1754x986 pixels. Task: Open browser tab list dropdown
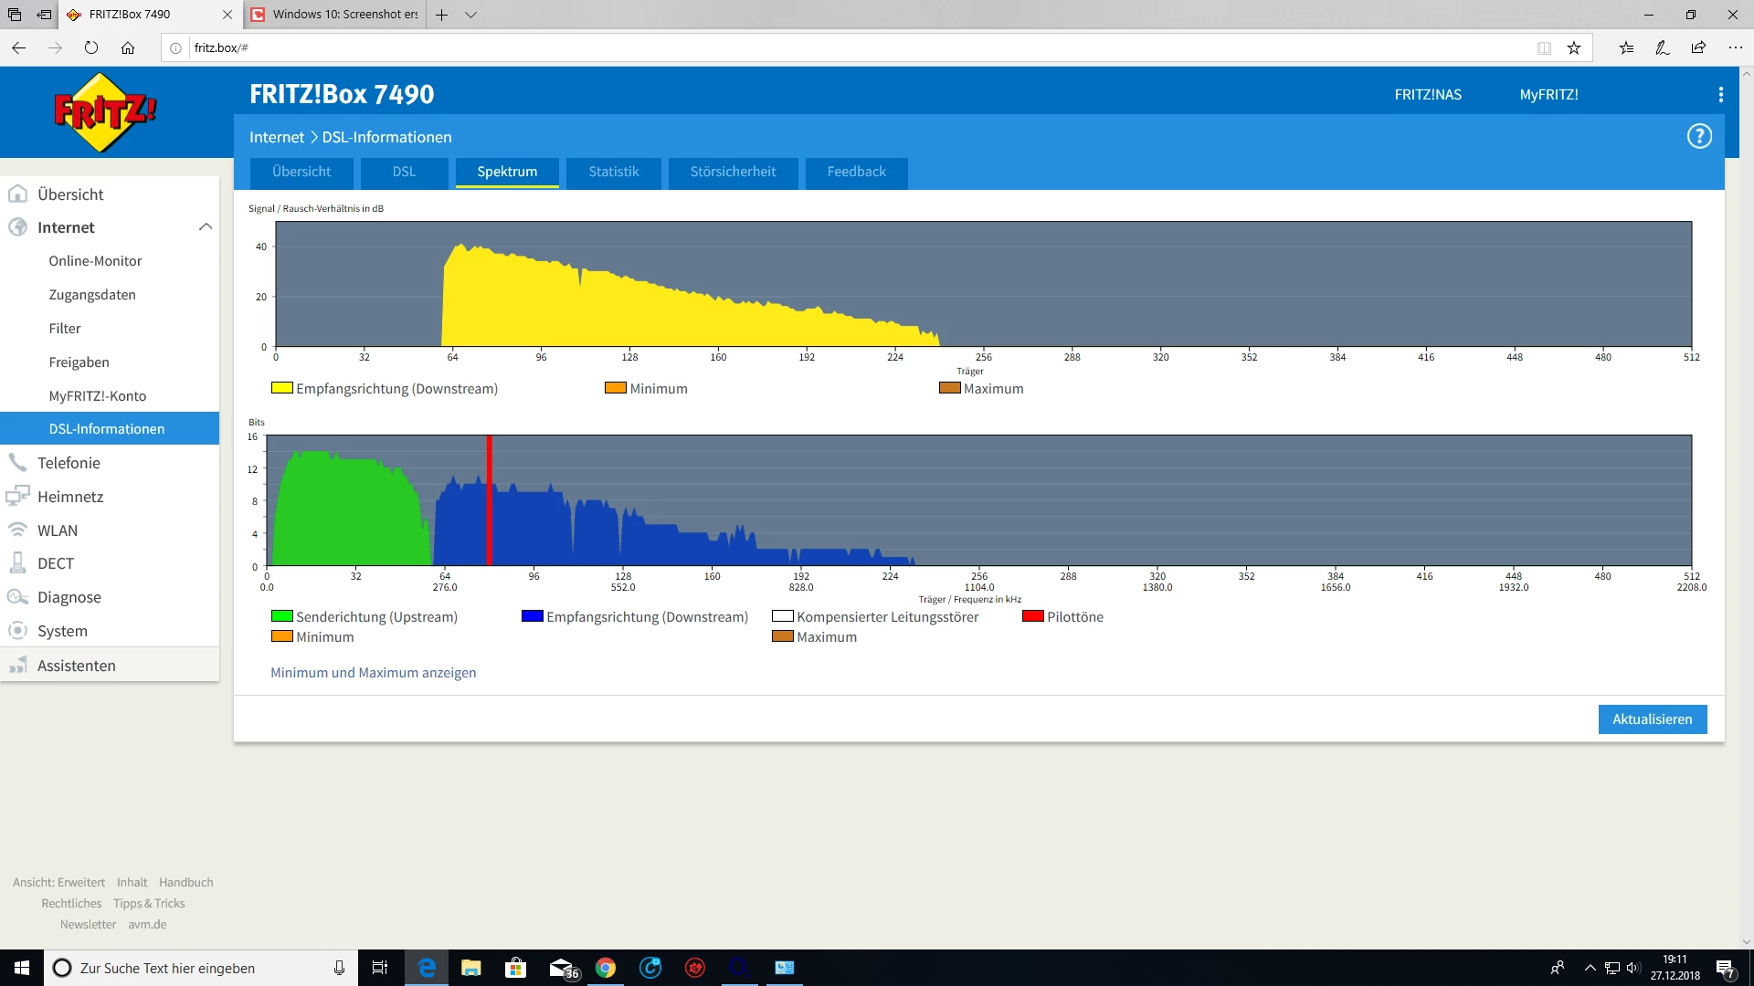(470, 15)
